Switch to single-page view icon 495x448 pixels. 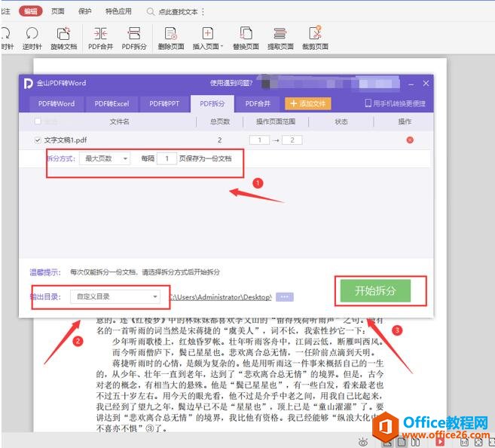coord(402,442)
